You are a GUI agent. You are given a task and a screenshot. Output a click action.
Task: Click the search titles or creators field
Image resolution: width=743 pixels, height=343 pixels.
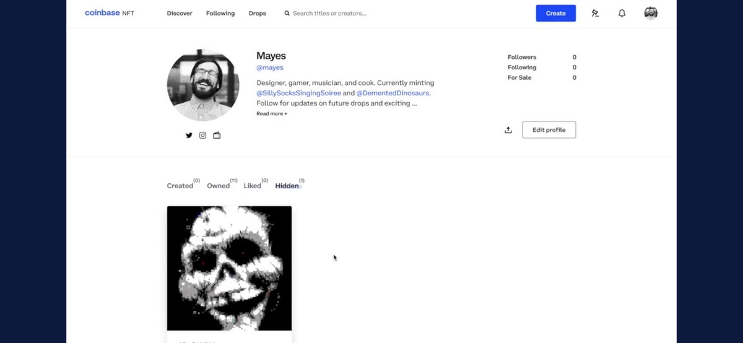tap(329, 13)
